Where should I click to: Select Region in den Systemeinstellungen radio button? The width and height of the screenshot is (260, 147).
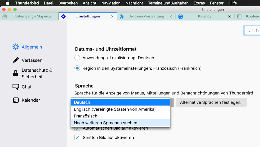pos(77,68)
